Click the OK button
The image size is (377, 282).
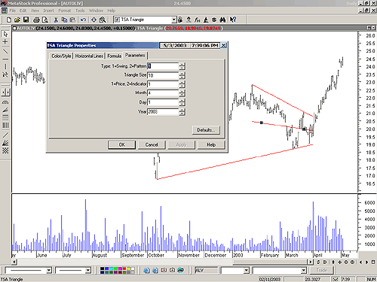pyautogui.click(x=121, y=144)
